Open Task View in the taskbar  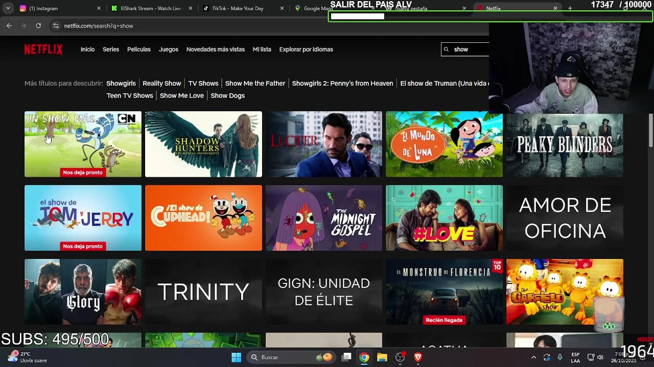[347, 357]
